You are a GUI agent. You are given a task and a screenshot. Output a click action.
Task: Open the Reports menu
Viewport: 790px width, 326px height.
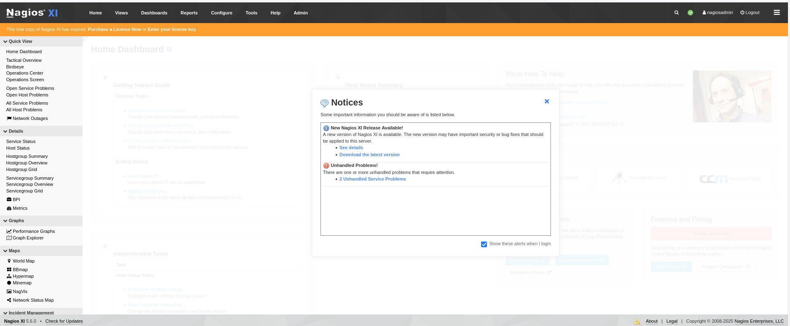click(189, 13)
